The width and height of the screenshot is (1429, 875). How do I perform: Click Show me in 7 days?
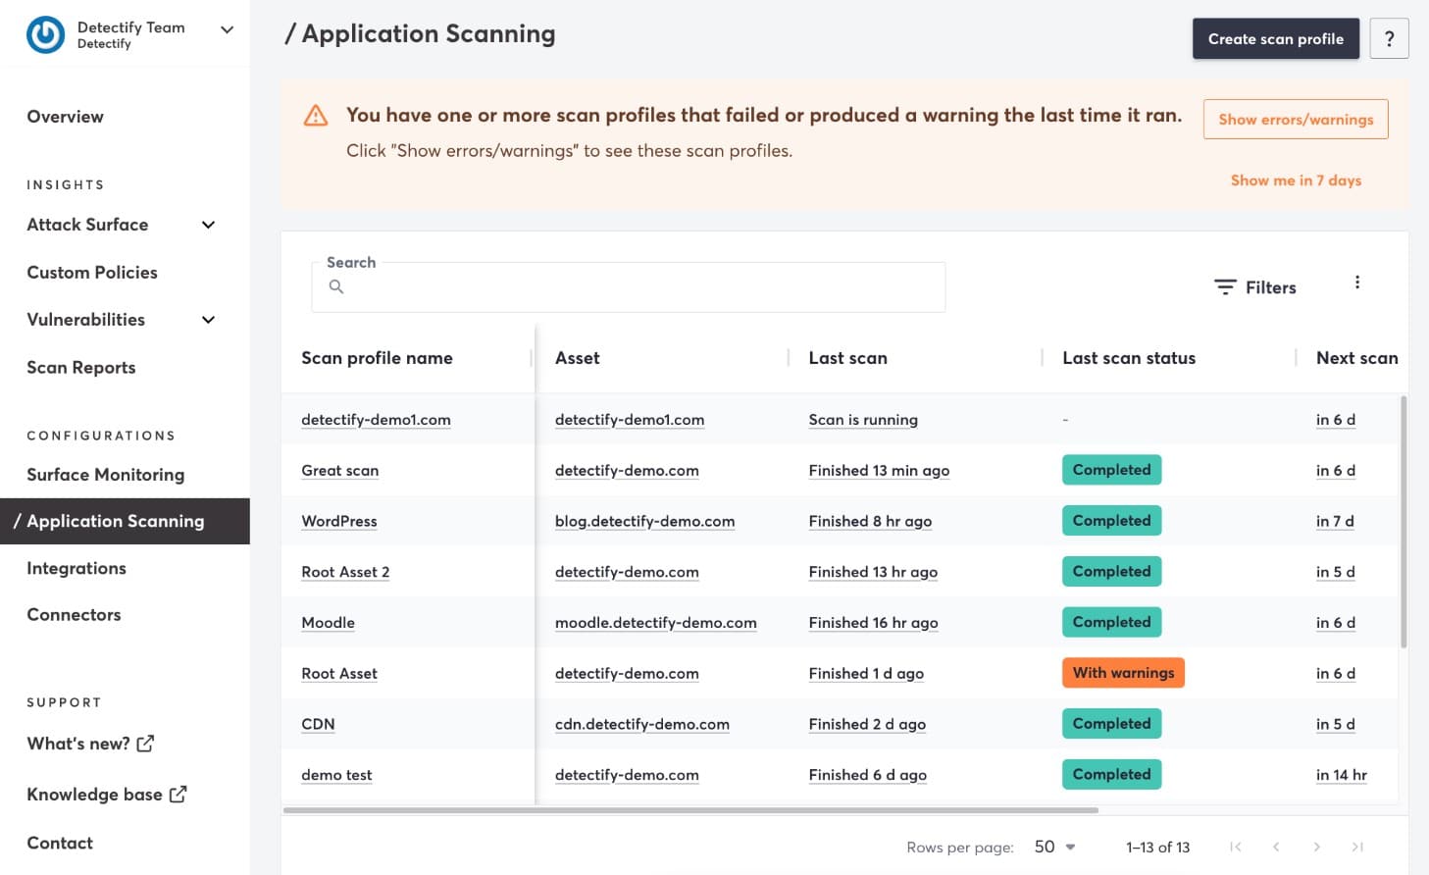coord(1296,180)
